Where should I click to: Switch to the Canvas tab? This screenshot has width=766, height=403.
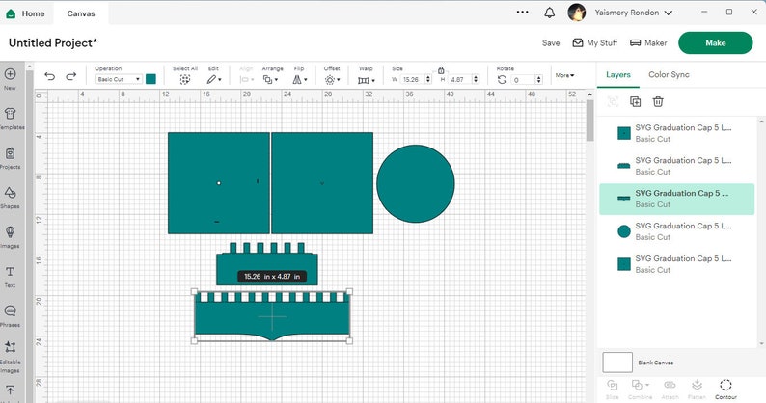(81, 13)
